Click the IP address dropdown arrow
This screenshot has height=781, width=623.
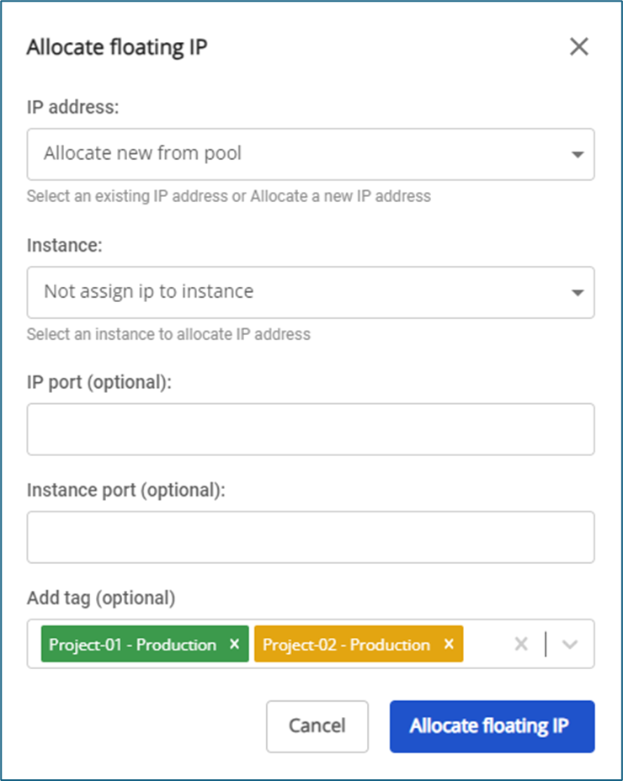click(x=577, y=155)
